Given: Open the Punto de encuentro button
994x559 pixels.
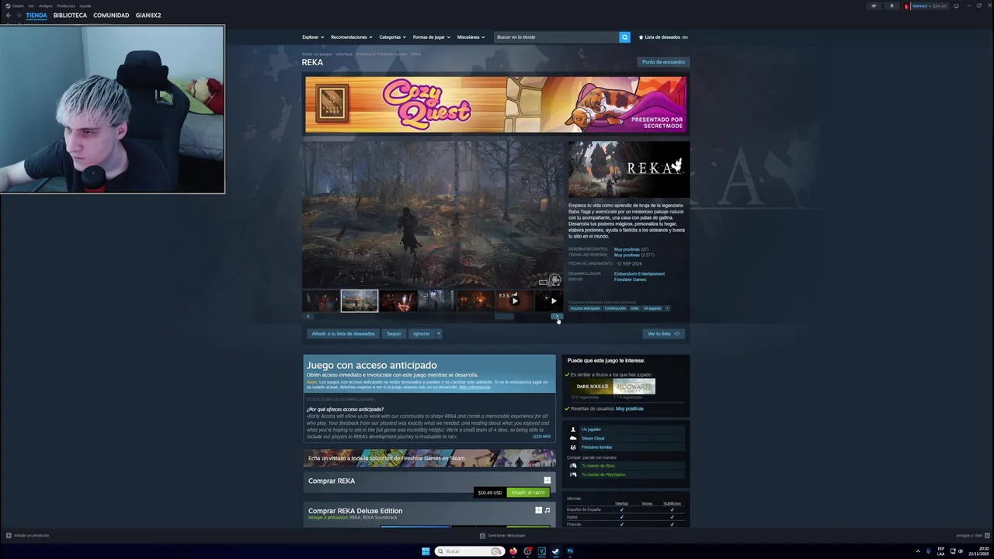Looking at the screenshot, I should point(663,62).
